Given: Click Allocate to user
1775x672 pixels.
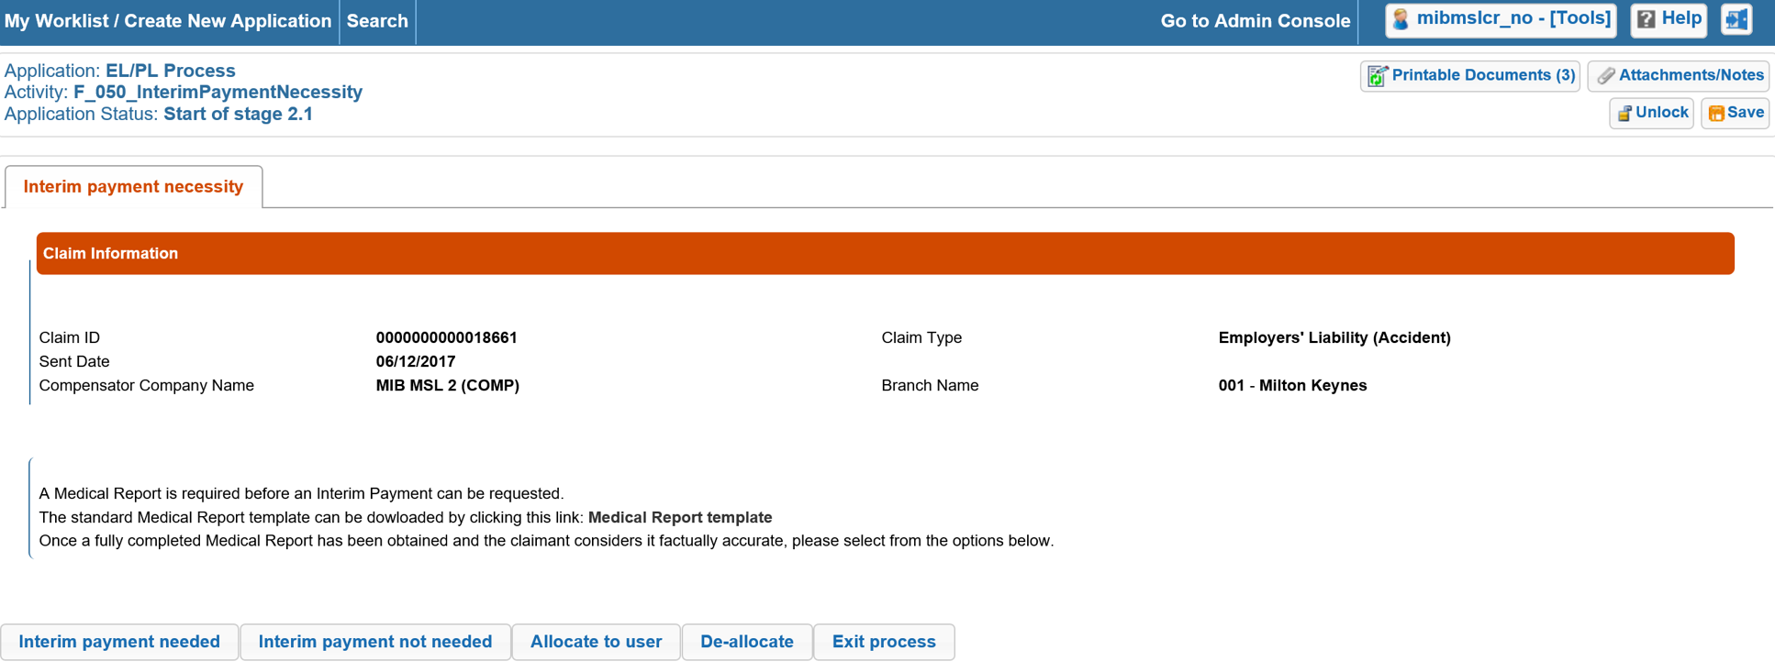Looking at the screenshot, I should coord(596,642).
